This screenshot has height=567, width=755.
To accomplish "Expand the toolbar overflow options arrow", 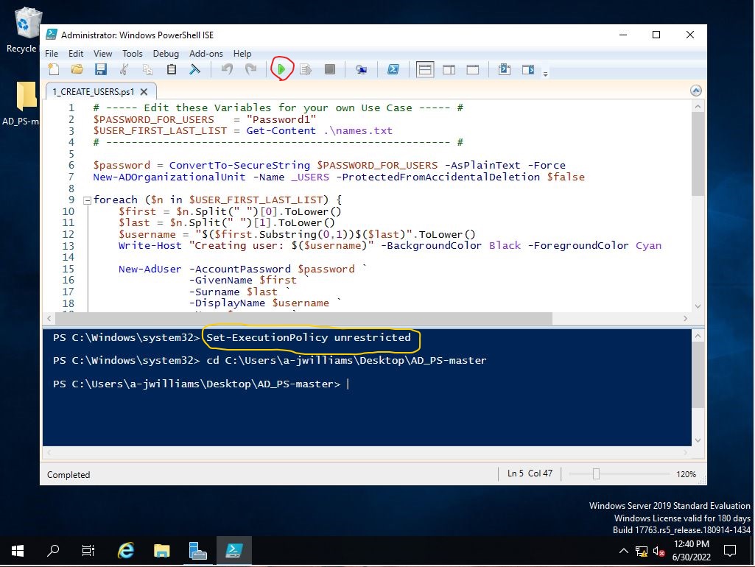I will coord(546,74).
